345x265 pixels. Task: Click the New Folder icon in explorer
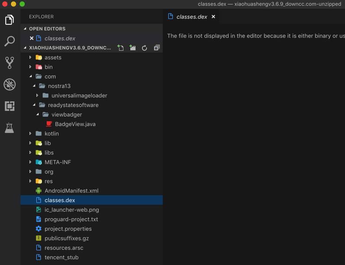pyautogui.click(x=132, y=48)
